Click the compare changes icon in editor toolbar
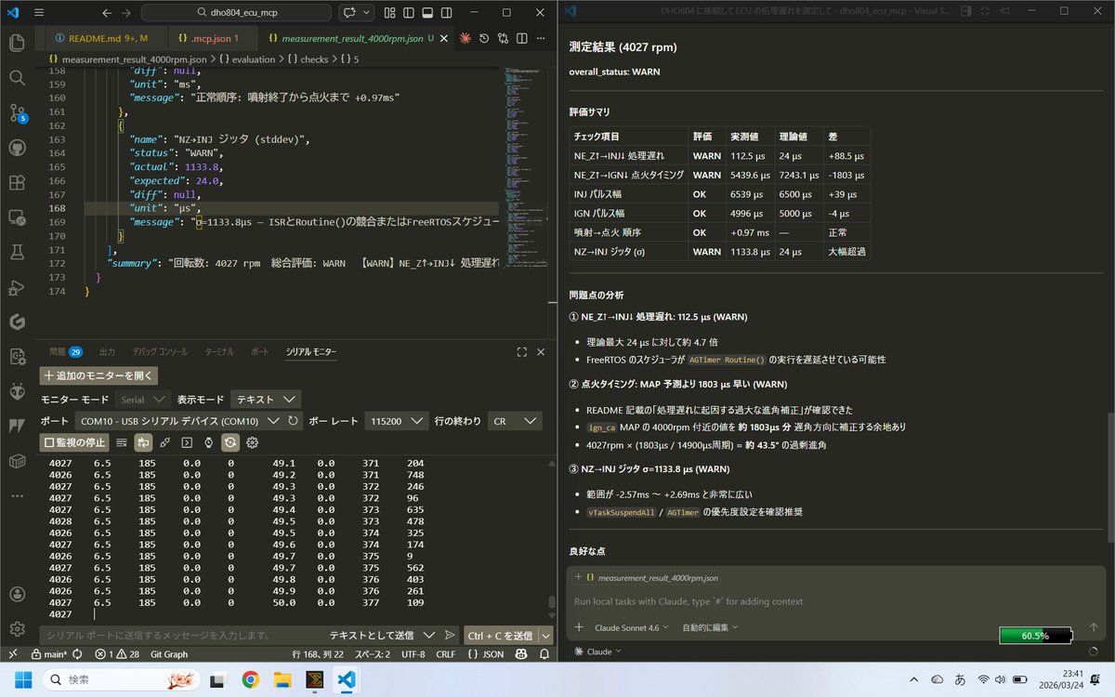 [x=503, y=38]
